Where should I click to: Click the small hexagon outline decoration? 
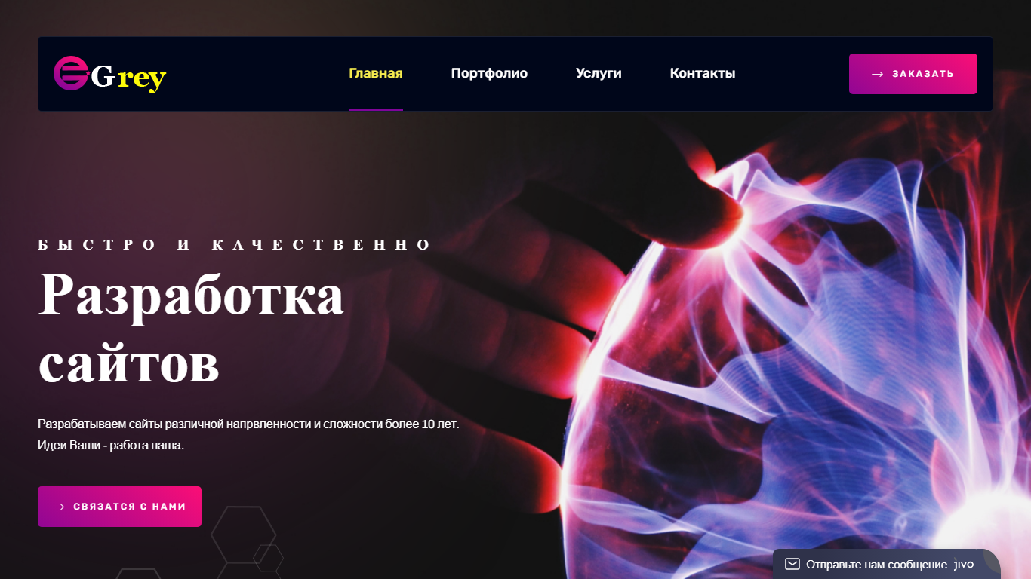(x=268, y=558)
